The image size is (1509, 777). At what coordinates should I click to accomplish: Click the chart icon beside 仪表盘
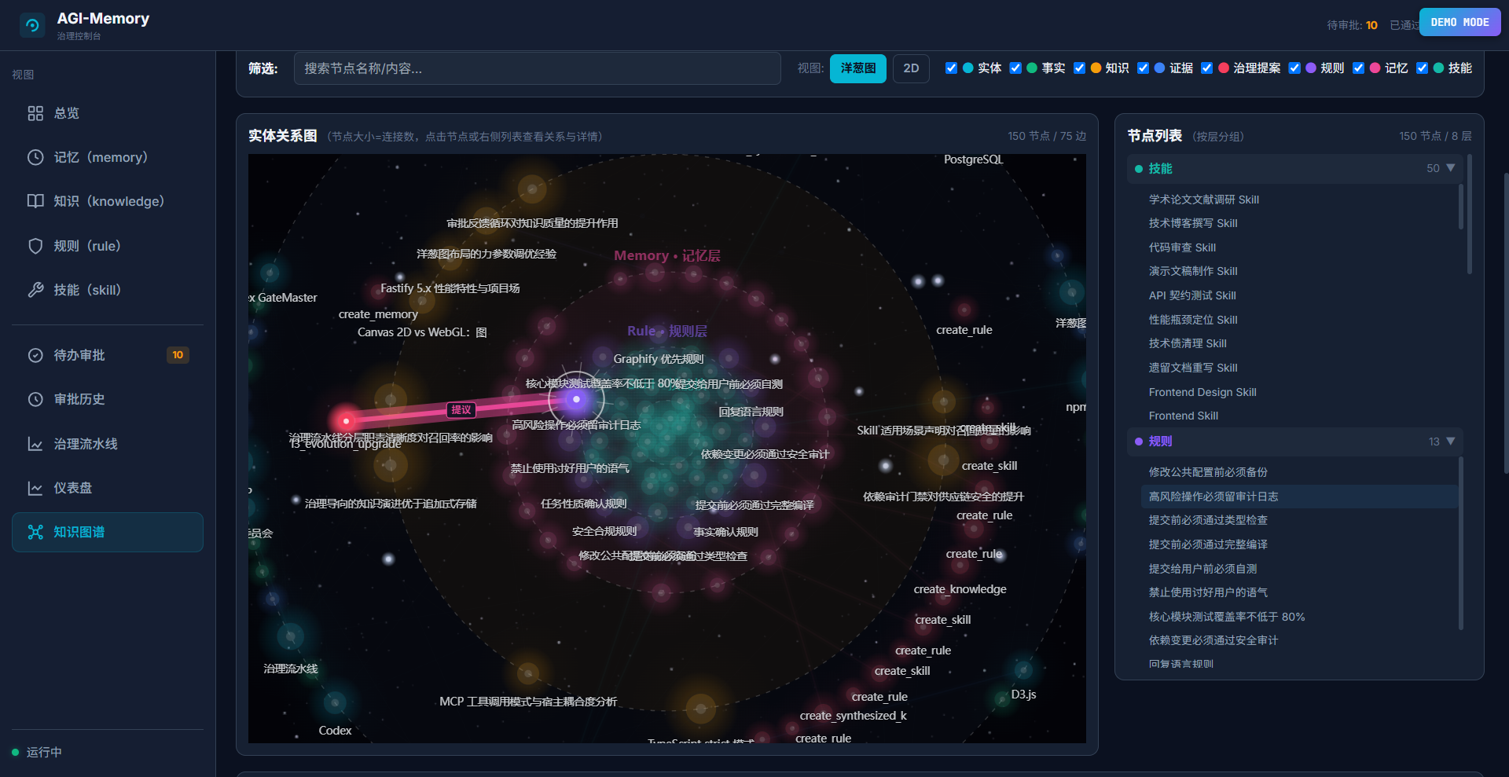pos(35,488)
